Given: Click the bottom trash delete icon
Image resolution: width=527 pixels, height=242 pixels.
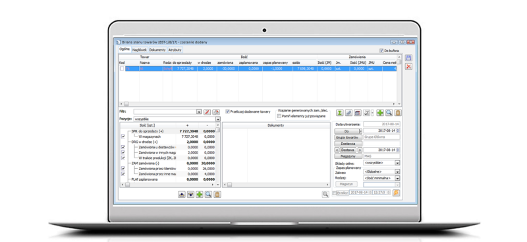Looking at the screenshot, I should pos(217,195).
